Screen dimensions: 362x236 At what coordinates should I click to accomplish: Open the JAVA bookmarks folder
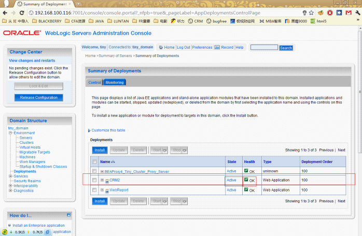[96, 21]
